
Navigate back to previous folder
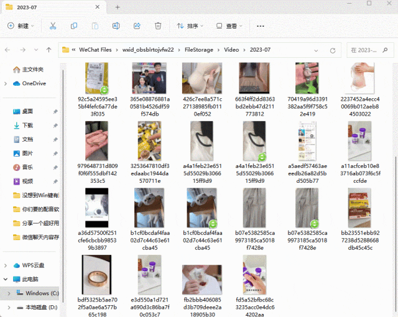click(x=8, y=50)
